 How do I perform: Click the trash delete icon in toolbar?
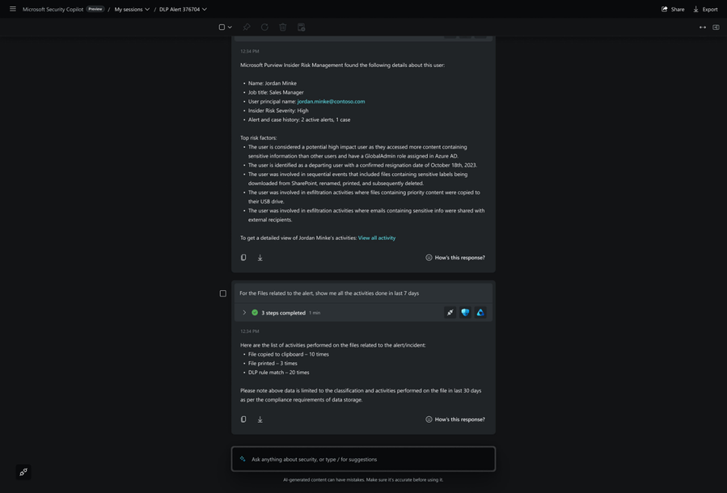283,27
